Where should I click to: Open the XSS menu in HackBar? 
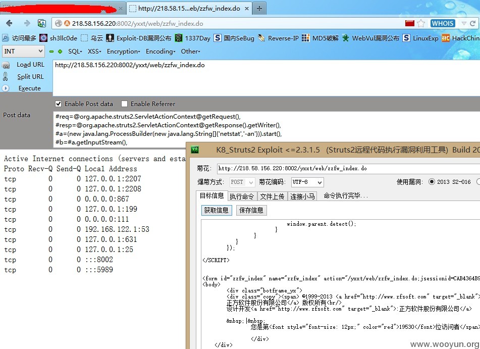point(94,52)
